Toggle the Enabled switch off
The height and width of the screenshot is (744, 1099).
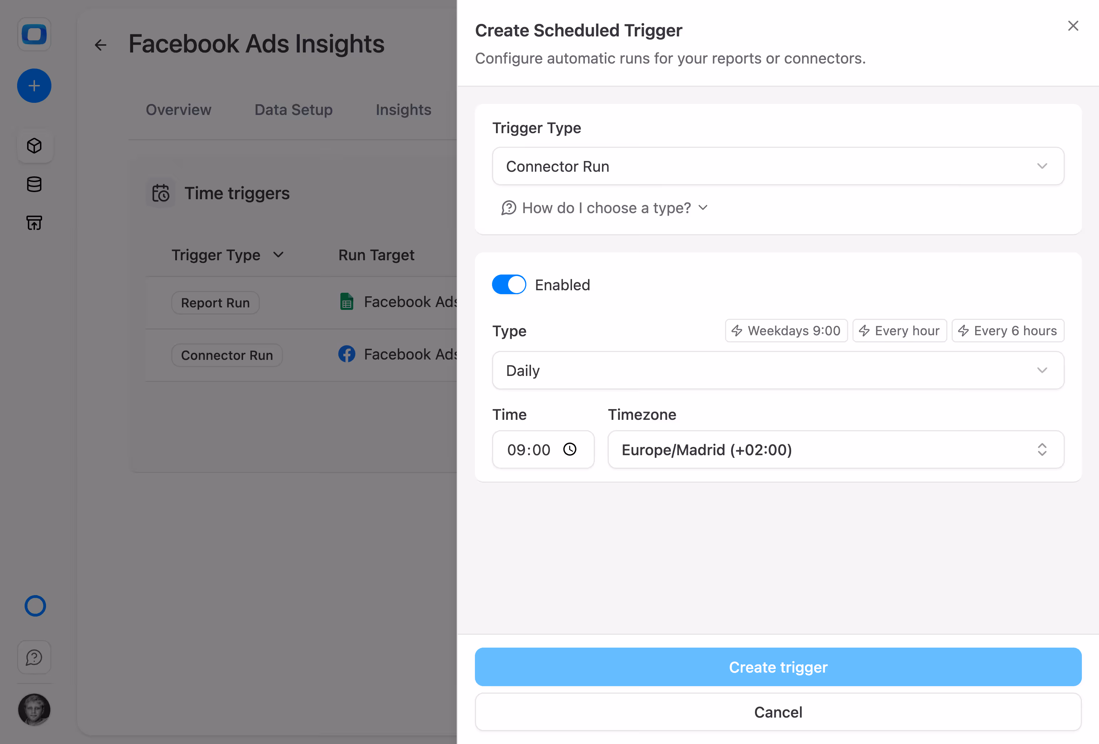point(509,285)
